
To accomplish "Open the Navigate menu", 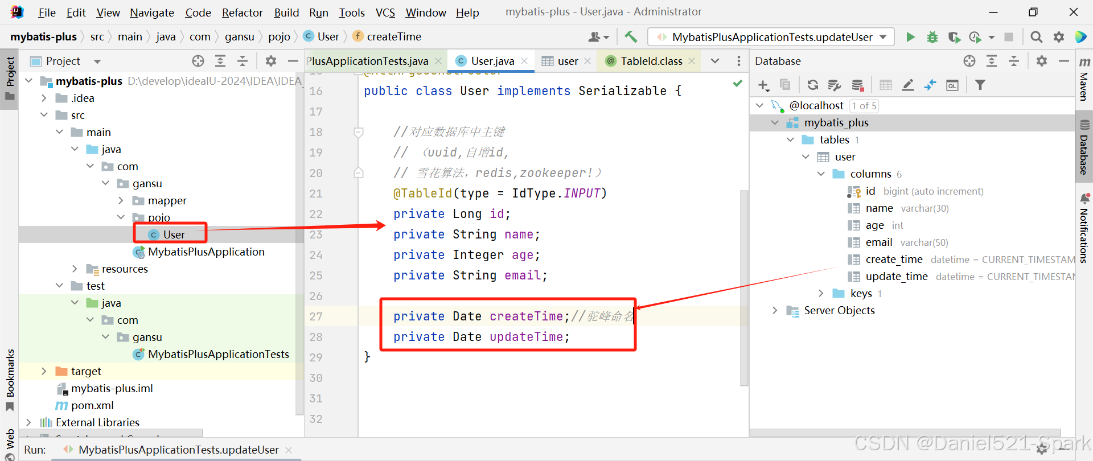I will (x=152, y=13).
